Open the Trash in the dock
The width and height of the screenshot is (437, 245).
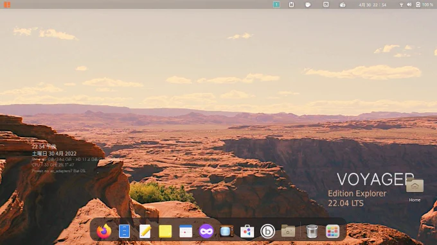(312, 231)
